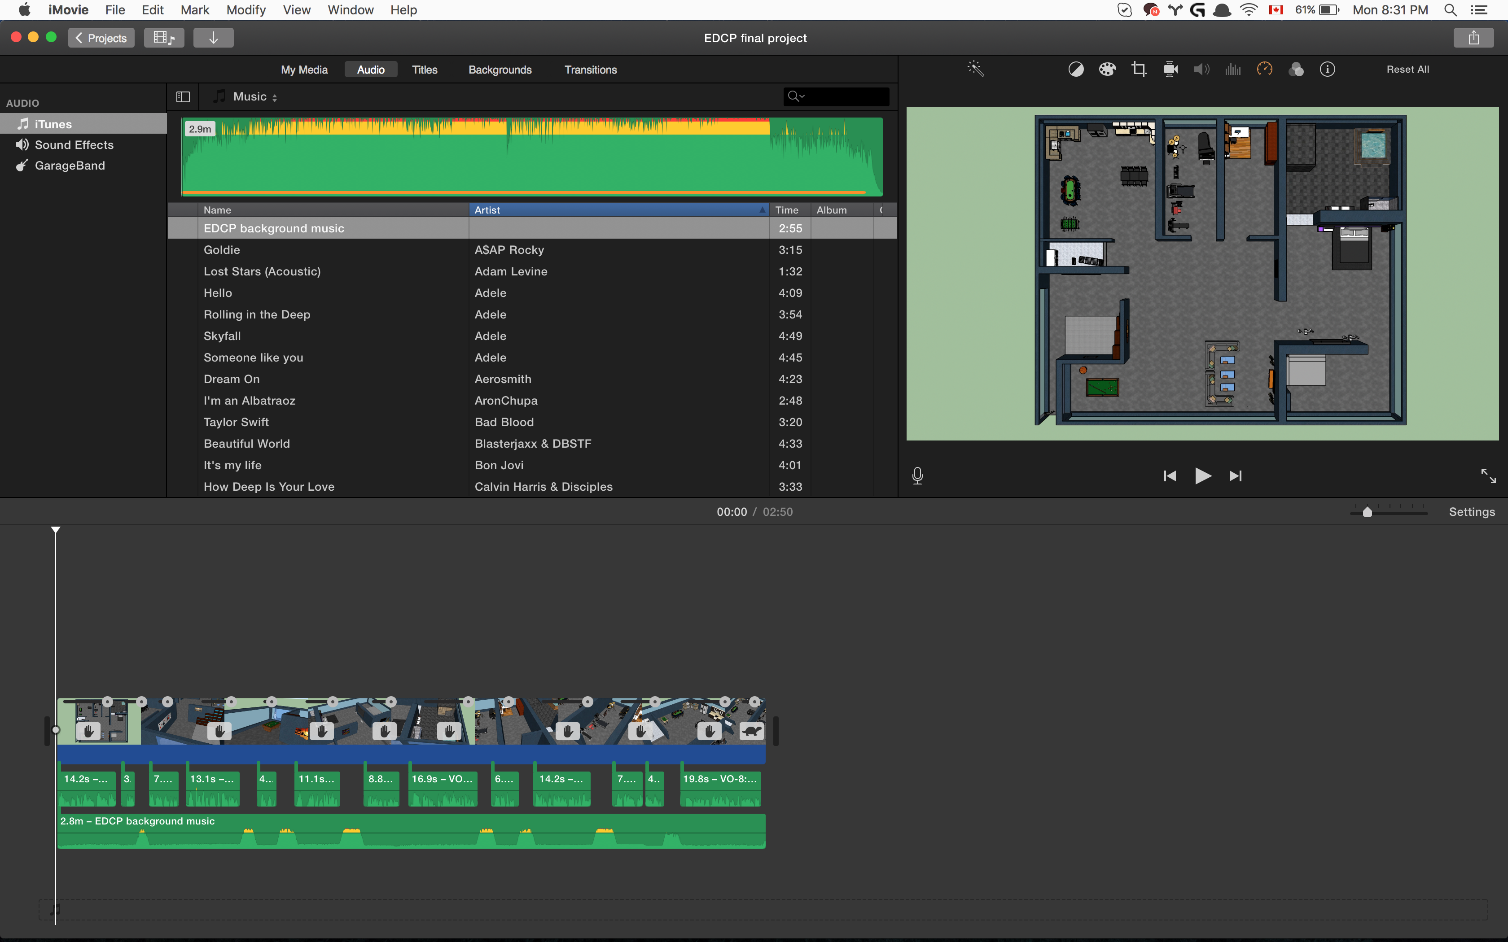Toggle the audio sidebar panel icon
Screen dimensions: 1508x942
click(x=183, y=96)
